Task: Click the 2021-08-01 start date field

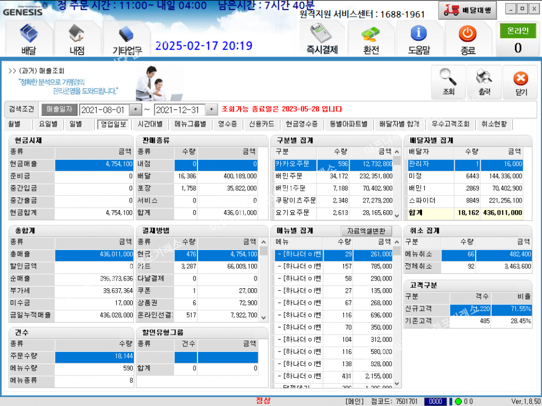Action: [104, 110]
